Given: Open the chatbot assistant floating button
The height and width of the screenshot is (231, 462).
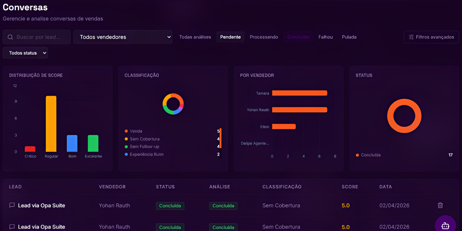Looking at the screenshot, I should [445, 225].
